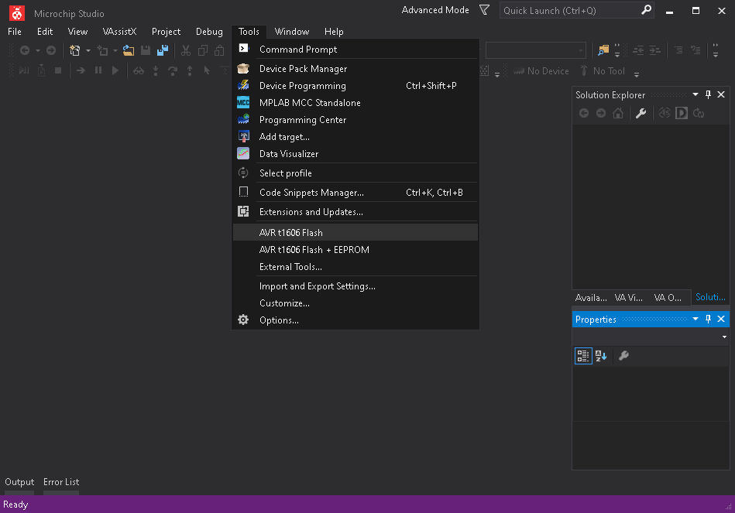Click the QuickWatch glasses icon
Image resolution: width=735 pixels, height=513 pixels.
click(139, 70)
